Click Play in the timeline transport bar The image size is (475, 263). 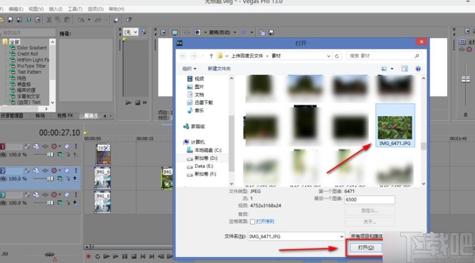tap(116, 256)
